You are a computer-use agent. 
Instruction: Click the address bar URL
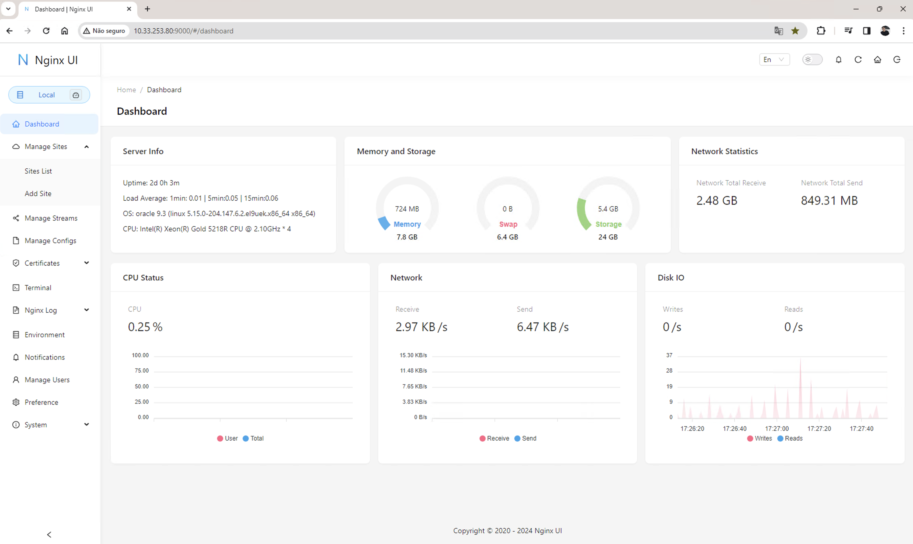183,31
